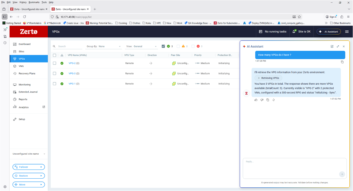The width and height of the screenshot is (353, 191).
Task: Expand the Unconfigured site name selector
Action: click(x=29, y=154)
